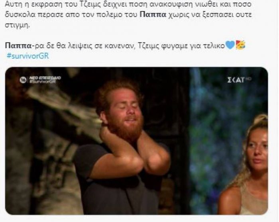Viewport: 279px width, 222px height.
Task: Open the tweet's attached photo
Action: coord(136,141)
